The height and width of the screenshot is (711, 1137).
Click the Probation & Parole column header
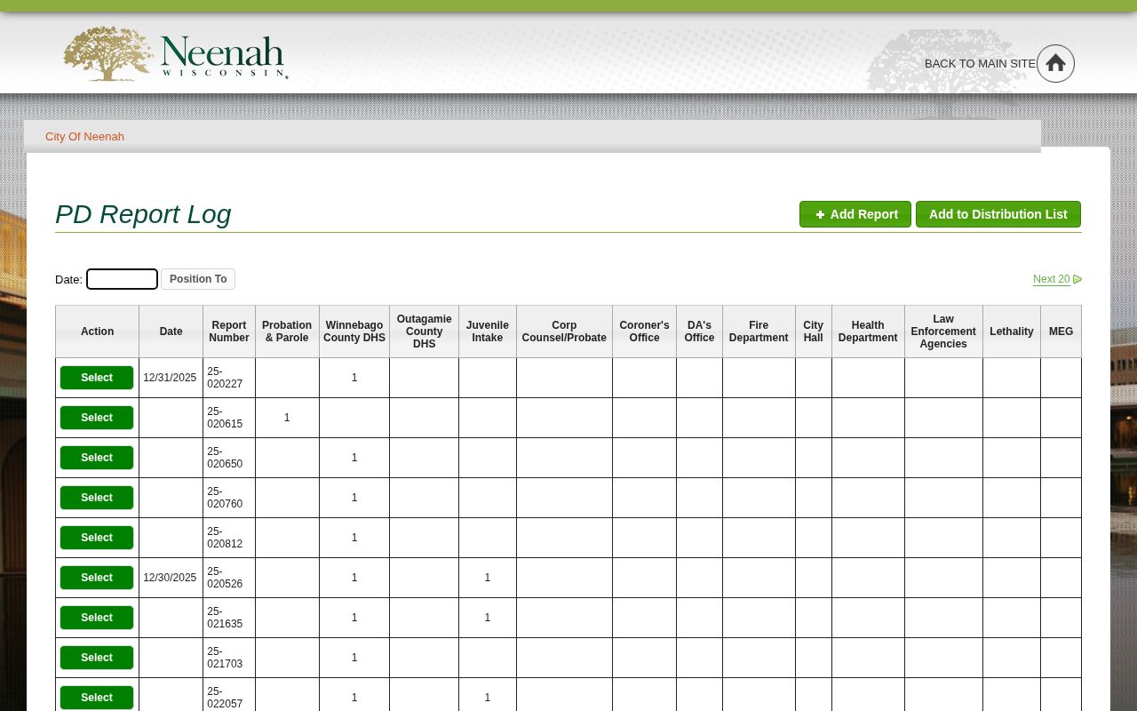[x=287, y=332]
